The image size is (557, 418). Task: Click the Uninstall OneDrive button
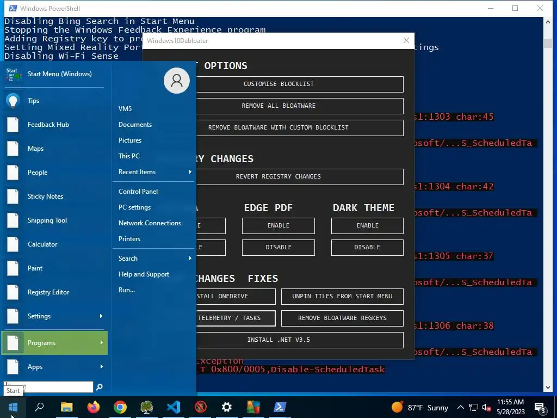point(236,297)
